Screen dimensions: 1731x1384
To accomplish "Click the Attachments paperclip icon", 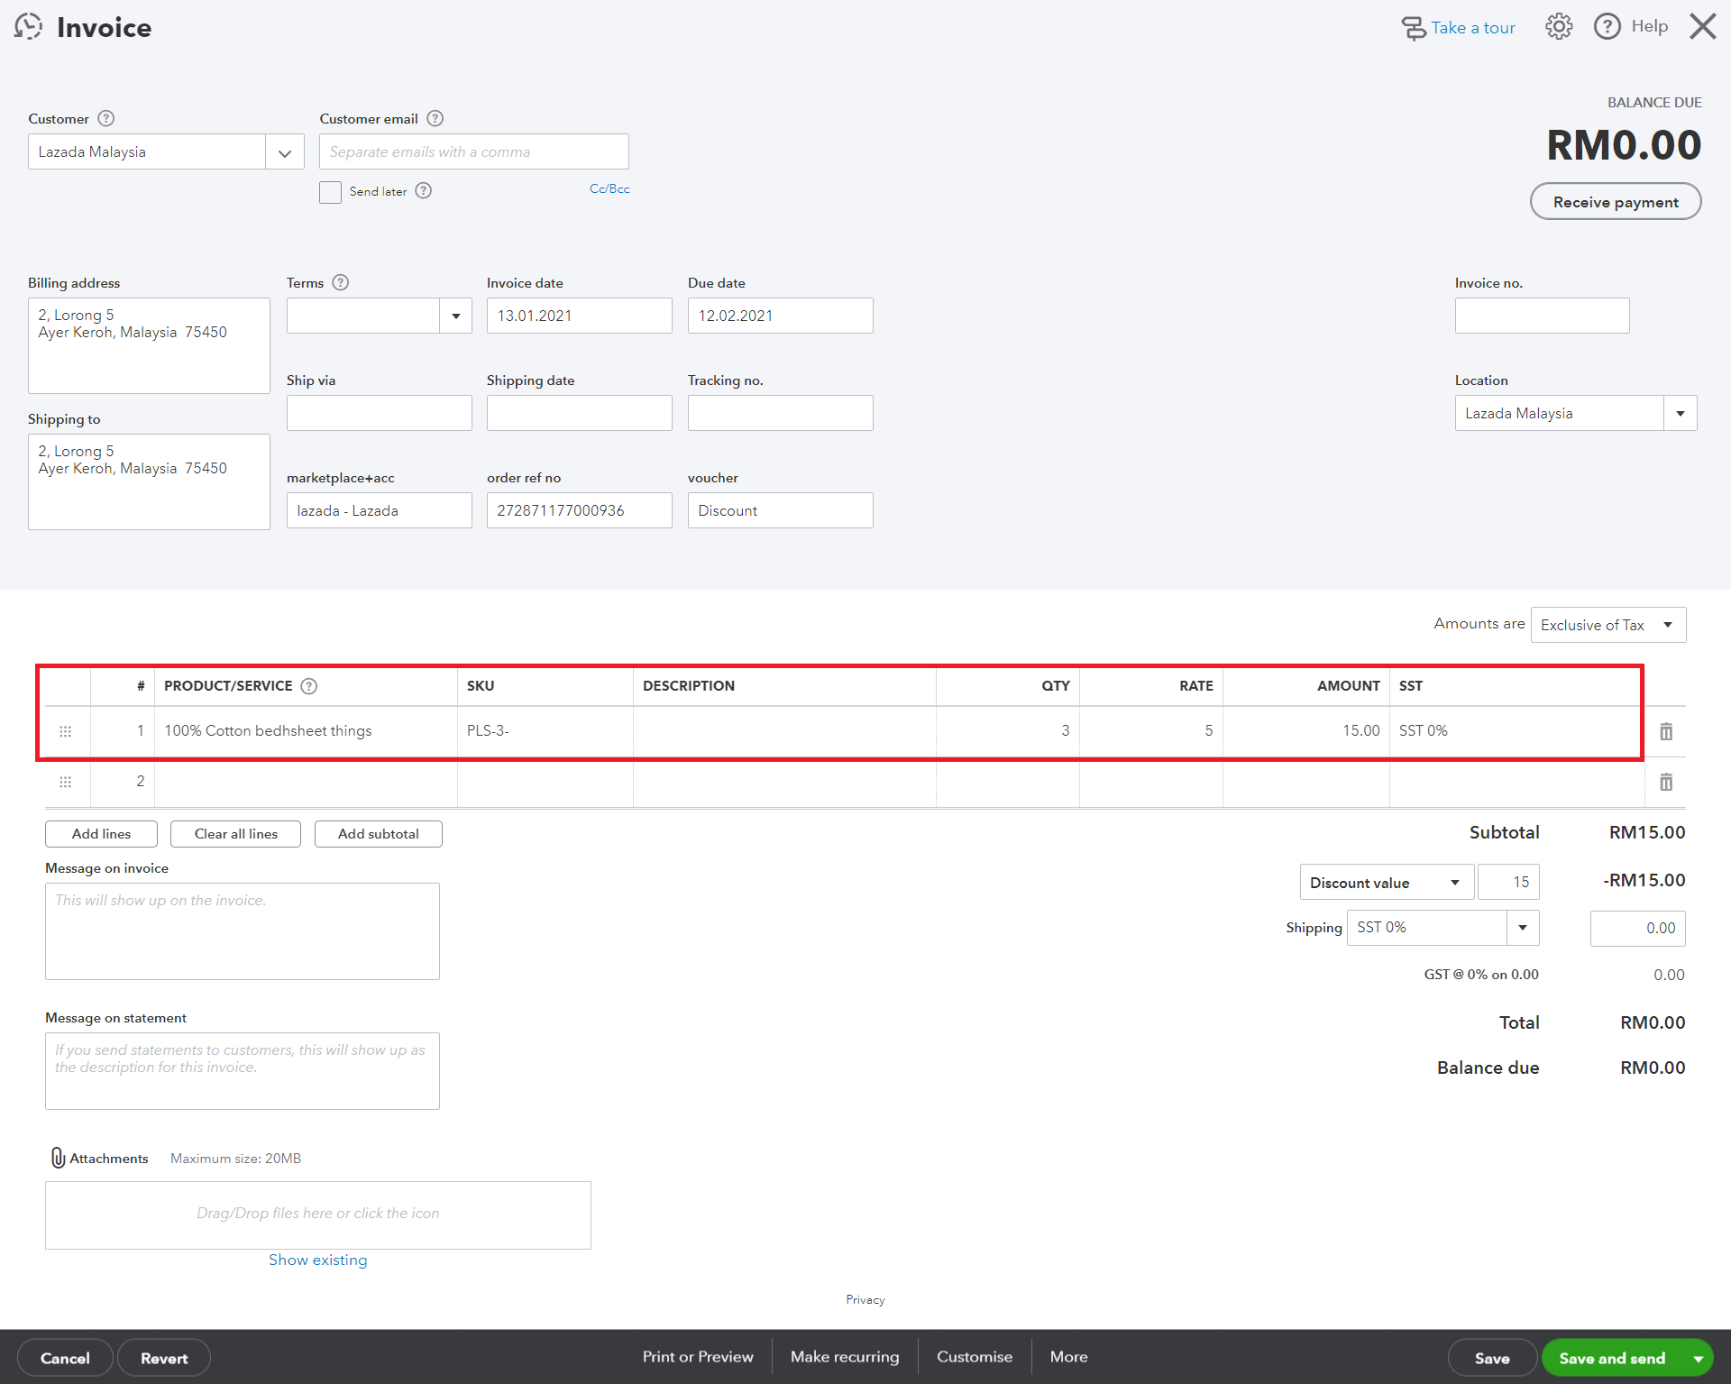I will (x=58, y=1158).
